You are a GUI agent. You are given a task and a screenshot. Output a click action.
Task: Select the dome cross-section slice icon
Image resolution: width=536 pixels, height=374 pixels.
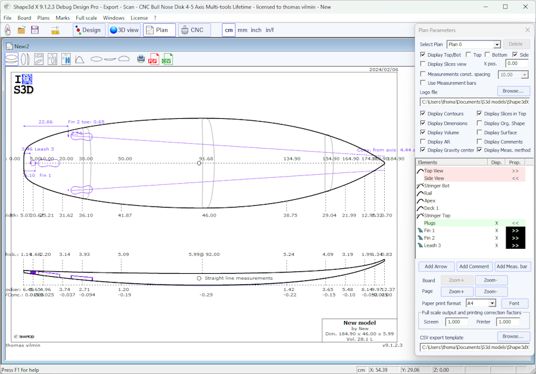point(124,59)
